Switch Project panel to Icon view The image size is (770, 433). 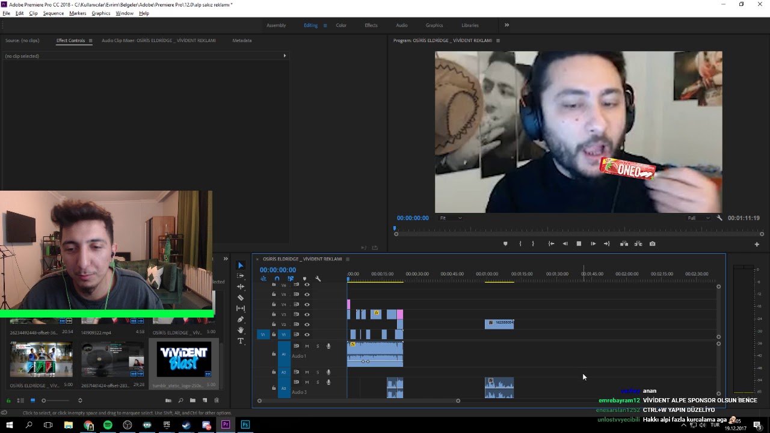32,401
